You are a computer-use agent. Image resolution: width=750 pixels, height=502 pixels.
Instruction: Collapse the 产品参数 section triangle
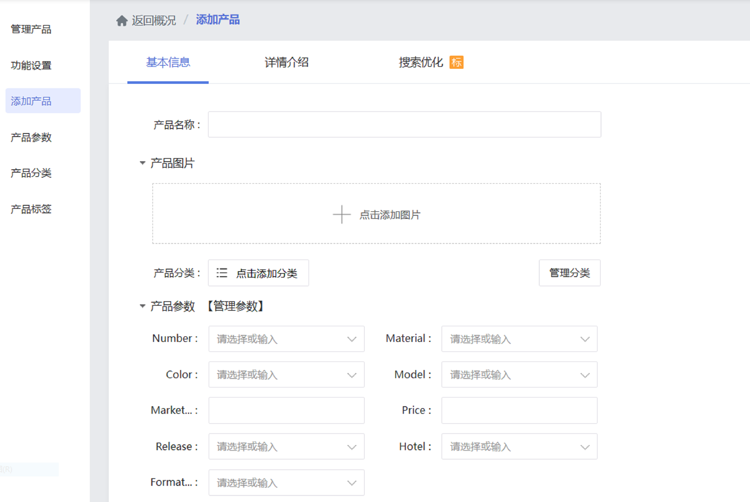coord(143,306)
